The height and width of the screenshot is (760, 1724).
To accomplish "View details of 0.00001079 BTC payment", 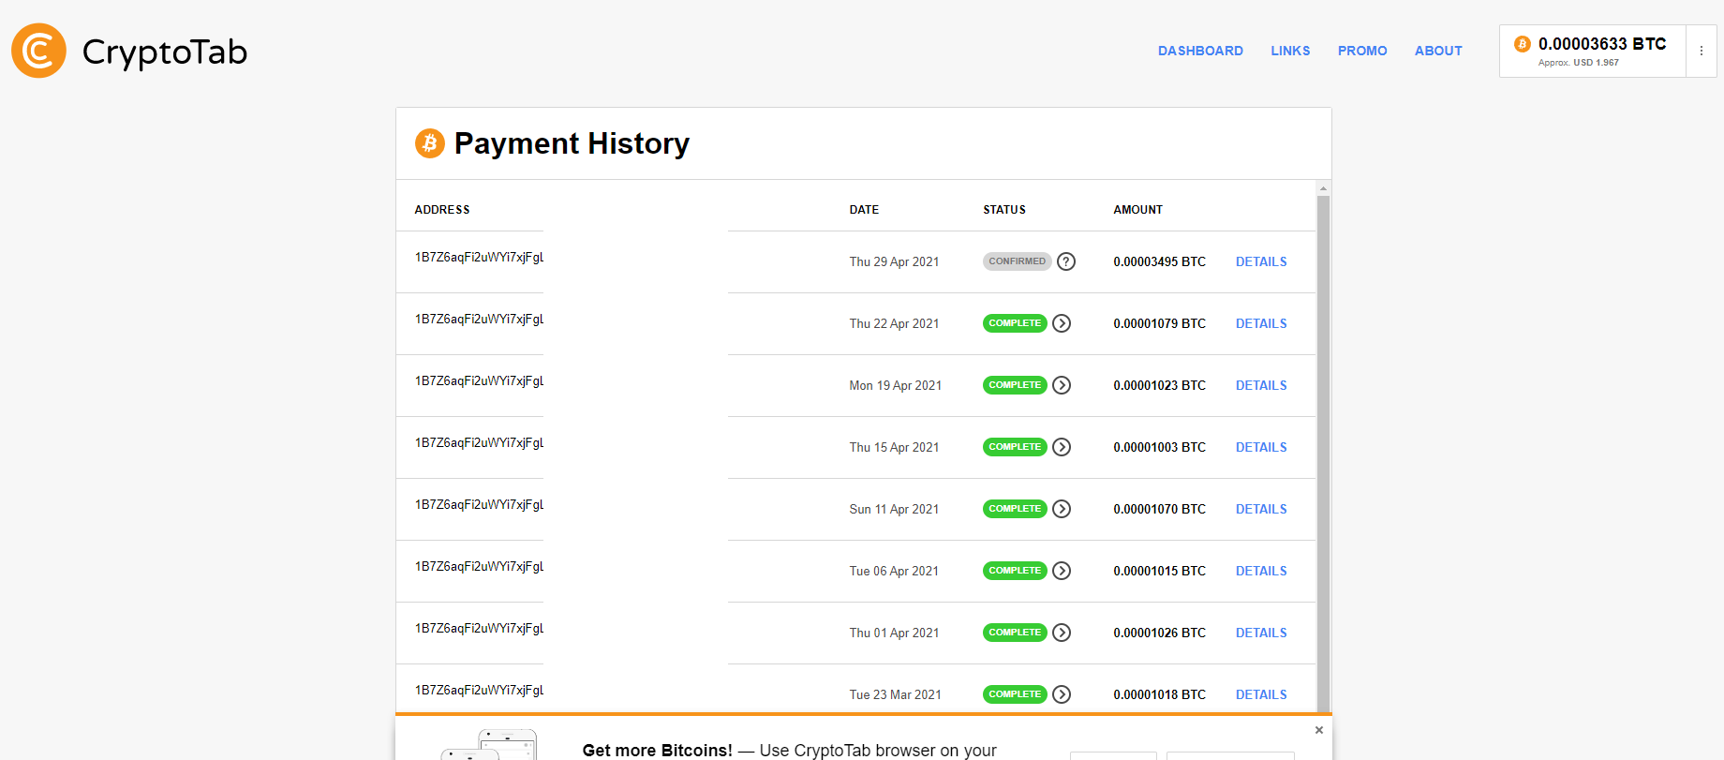I will [x=1261, y=323].
